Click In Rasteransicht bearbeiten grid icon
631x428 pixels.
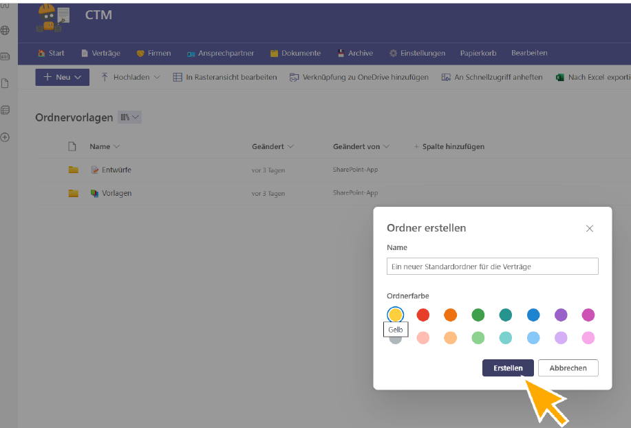tap(178, 78)
